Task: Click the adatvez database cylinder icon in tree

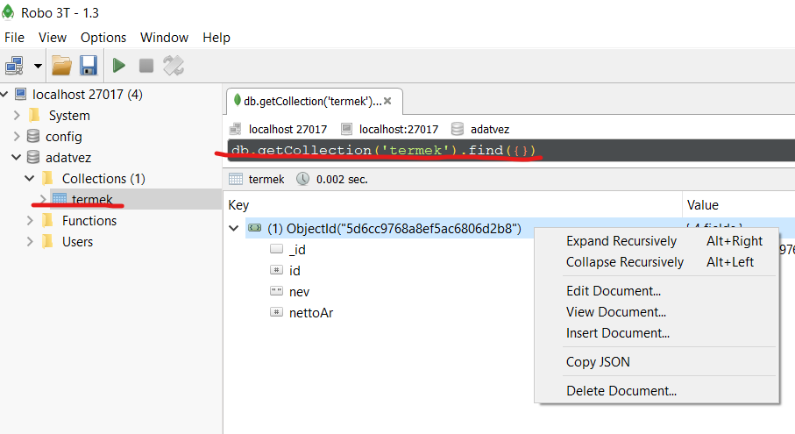Action: coord(33,157)
